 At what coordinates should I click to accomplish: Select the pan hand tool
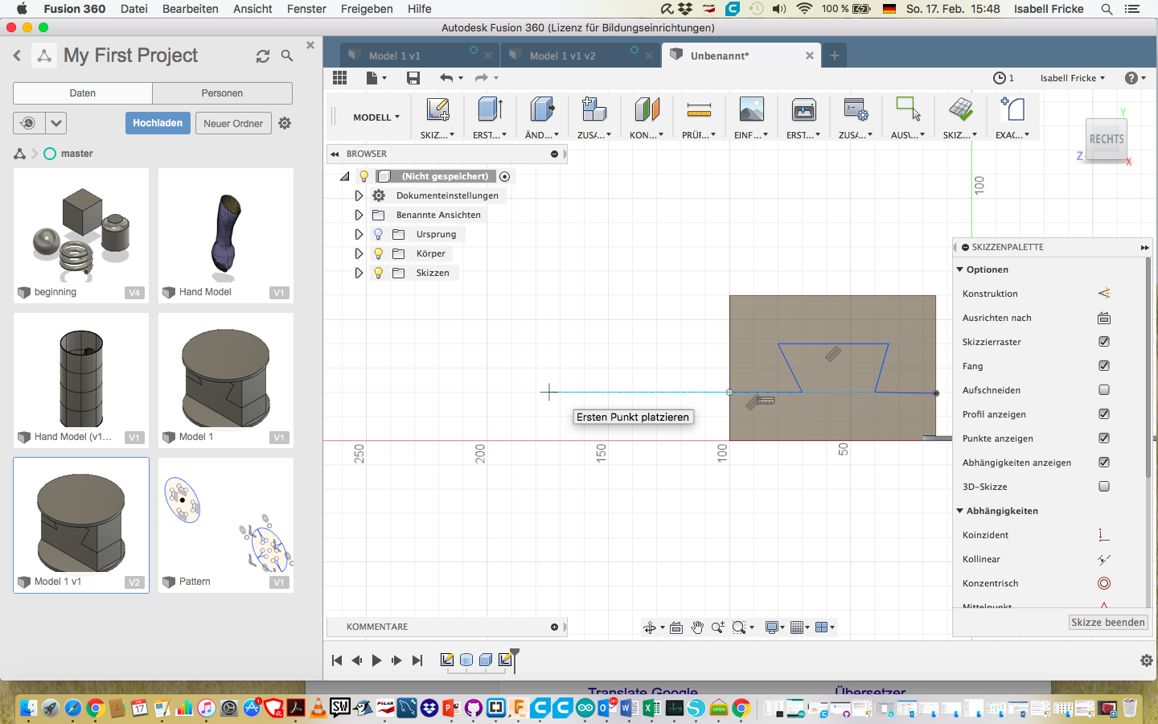pyautogui.click(x=697, y=627)
